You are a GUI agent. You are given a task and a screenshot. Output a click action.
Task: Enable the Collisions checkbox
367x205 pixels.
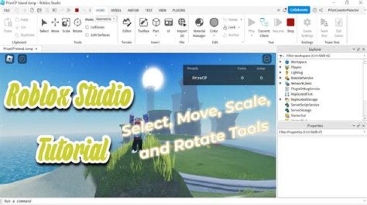pos(87,27)
